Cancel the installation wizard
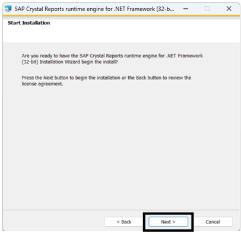The image size is (241, 234). (213, 222)
